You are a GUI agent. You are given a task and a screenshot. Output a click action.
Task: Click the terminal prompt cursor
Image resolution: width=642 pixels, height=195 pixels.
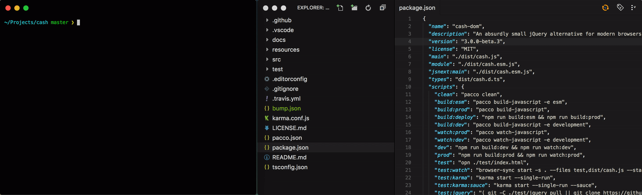[78, 22]
